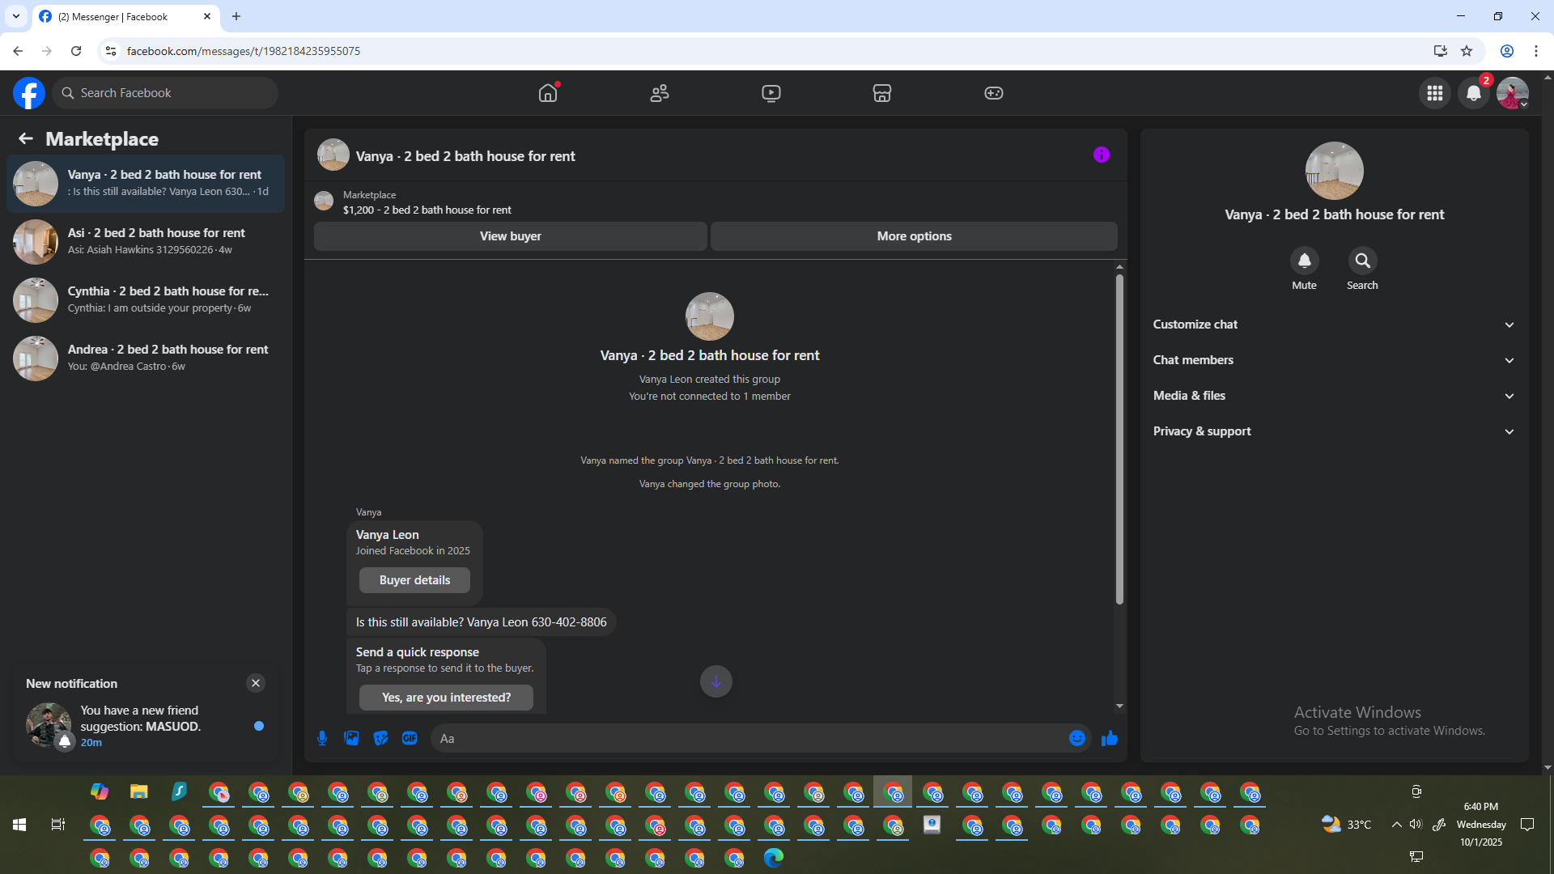Open the group photo thumbnail in the right panel

tap(1335, 171)
